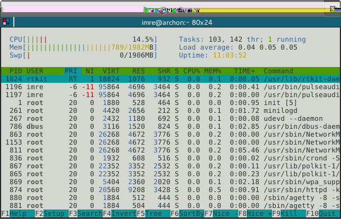
Task: Select the wpa_supplicant process PID 869
Action: point(170,182)
